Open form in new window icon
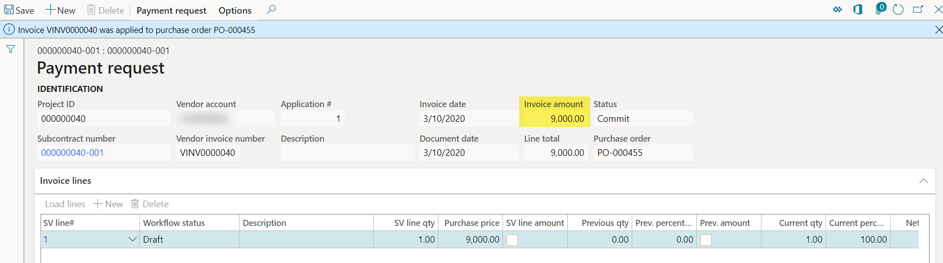Viewport: 943px width, 263px height. coord(918,10)
